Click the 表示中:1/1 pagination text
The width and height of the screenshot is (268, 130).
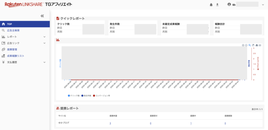[x=257, y=109]
